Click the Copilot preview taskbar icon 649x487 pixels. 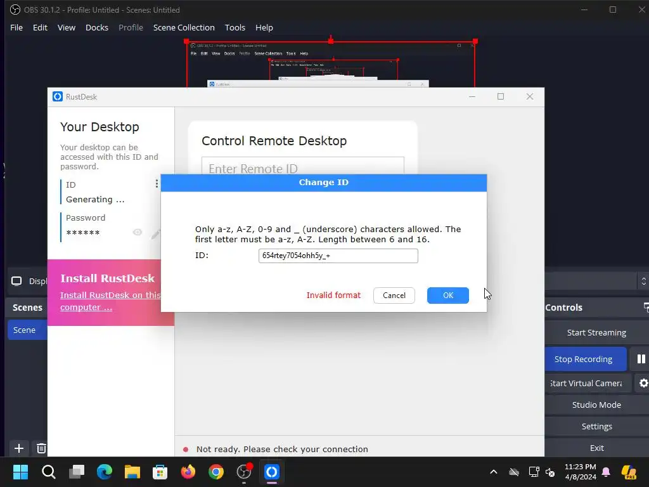point(629,472)
